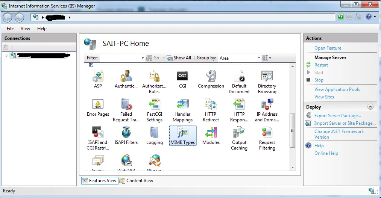Click Export Server Package link
This screenshot has height=198, width=381.
pos(337,116)
